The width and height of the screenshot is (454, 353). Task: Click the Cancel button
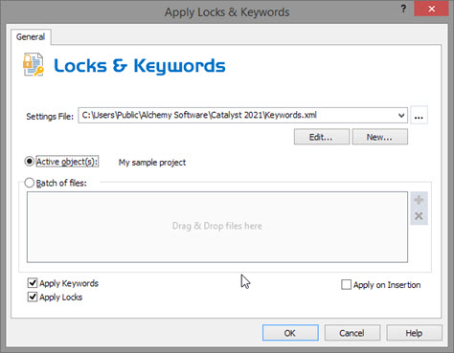click(x=352, y=333)
